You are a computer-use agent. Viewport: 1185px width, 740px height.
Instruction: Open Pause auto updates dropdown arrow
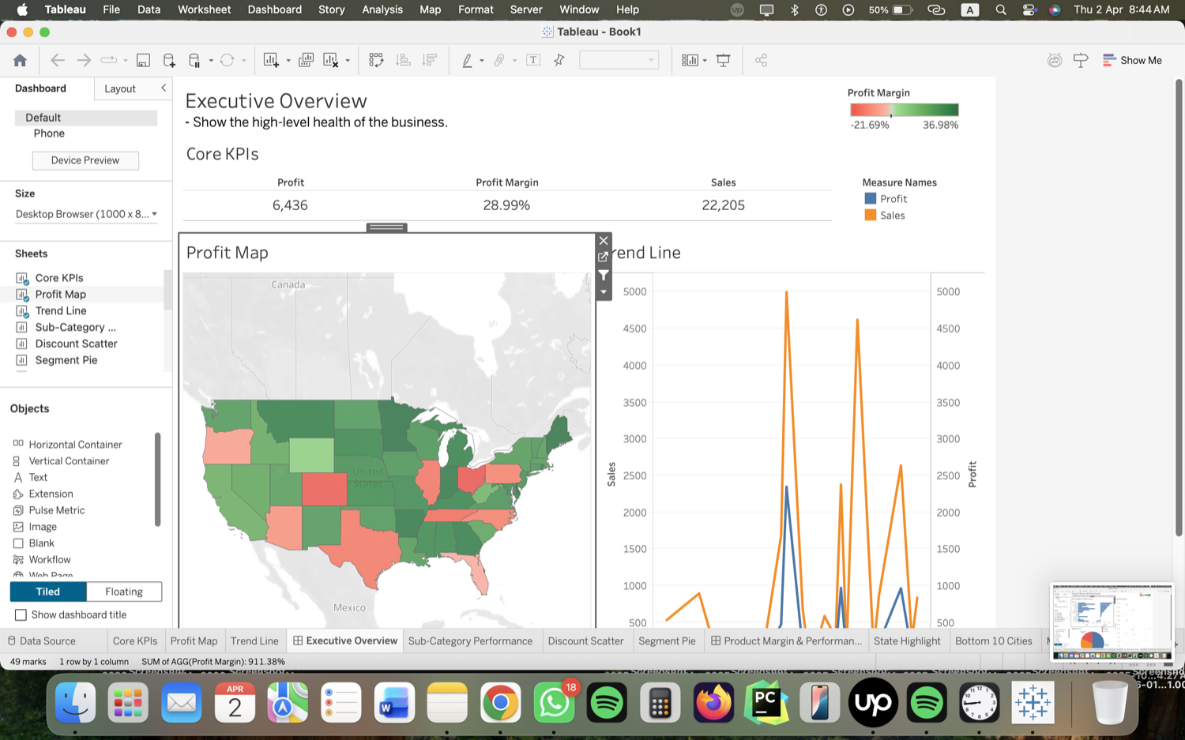(x=211, y=61)
